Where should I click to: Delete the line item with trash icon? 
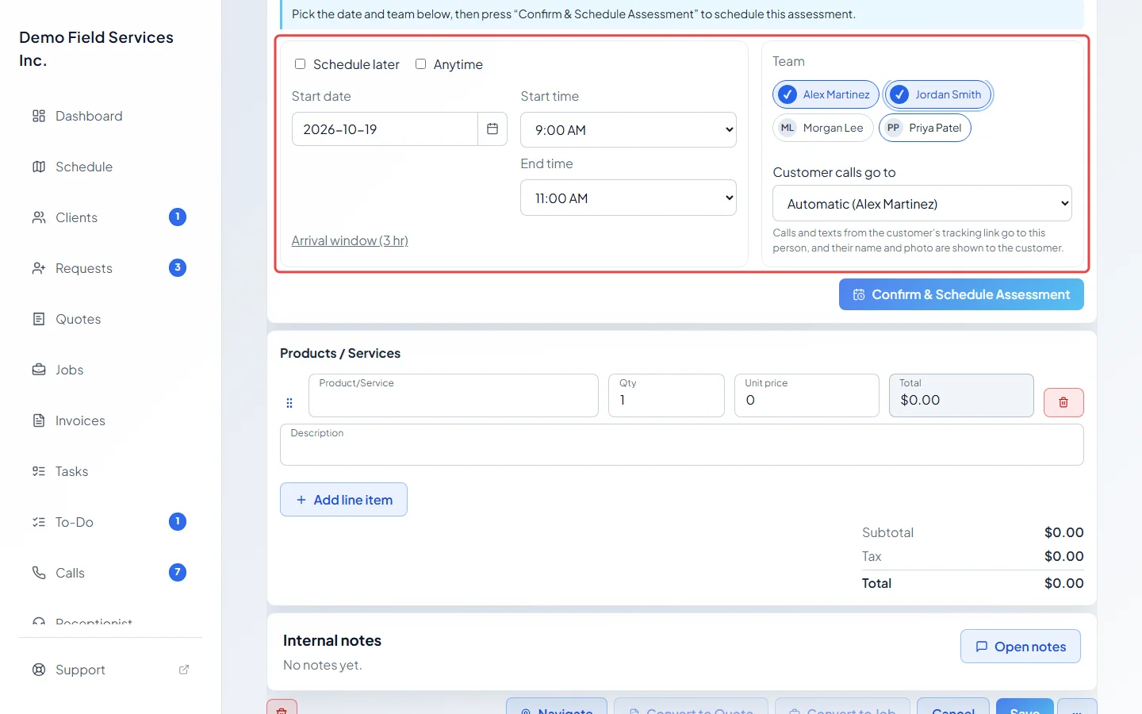pos(1063,402)
